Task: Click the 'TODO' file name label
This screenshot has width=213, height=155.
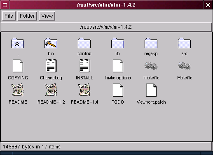Action: (118, 102)
